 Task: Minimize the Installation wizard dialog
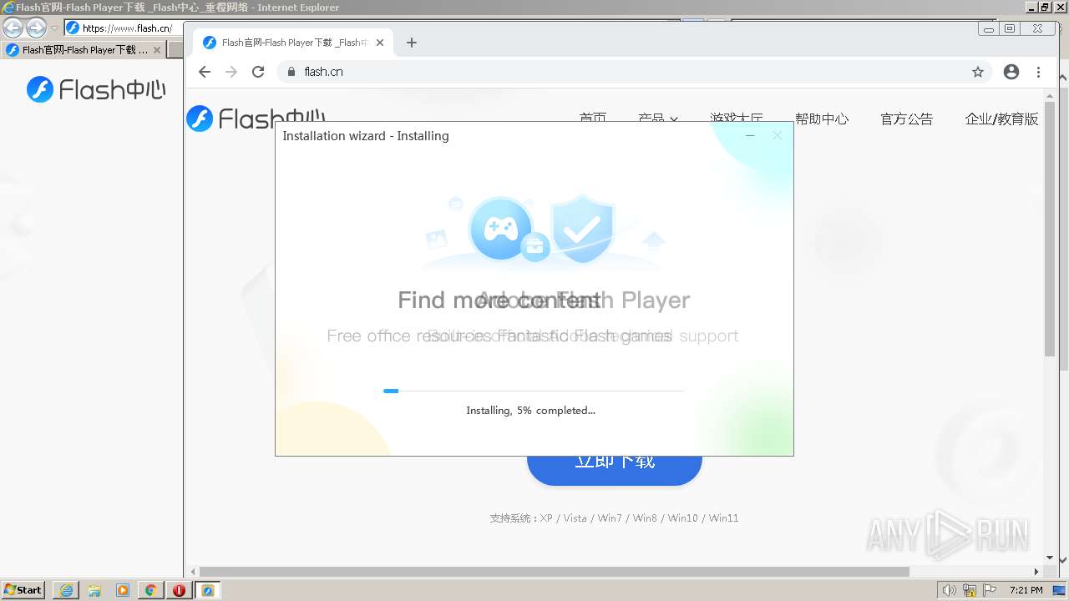[750, 135]
